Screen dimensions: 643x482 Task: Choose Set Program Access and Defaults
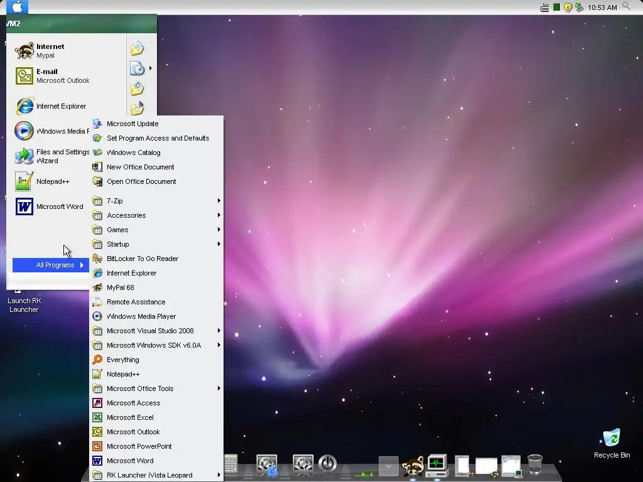click(x=156, y=138)
